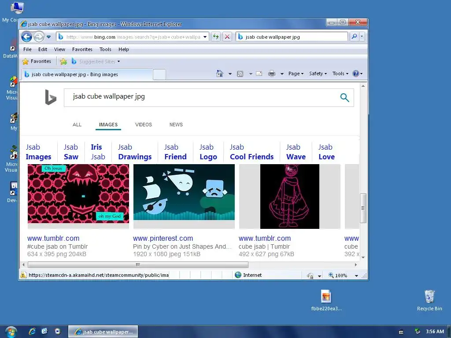451x338 pixels.
Task: Click the Internet security zone indicator
Action: 248,275
